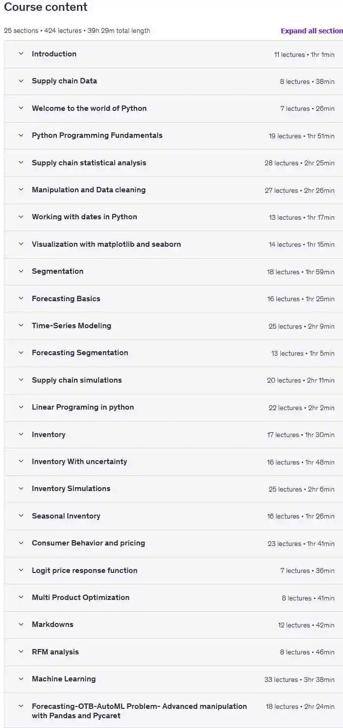343x728 pixels.
Task: Click Expand all sections link
Action: (311, 31)
